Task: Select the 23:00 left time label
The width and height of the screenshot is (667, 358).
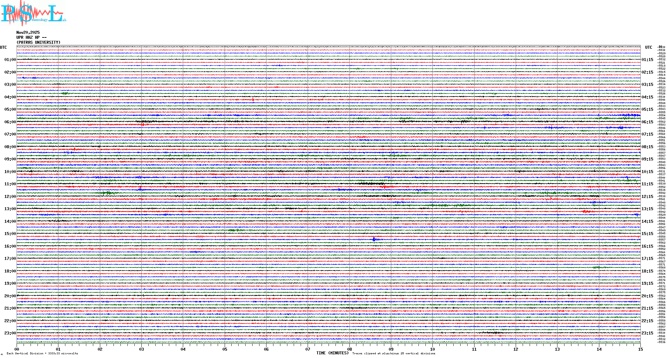Action: (x=10, y=333)
